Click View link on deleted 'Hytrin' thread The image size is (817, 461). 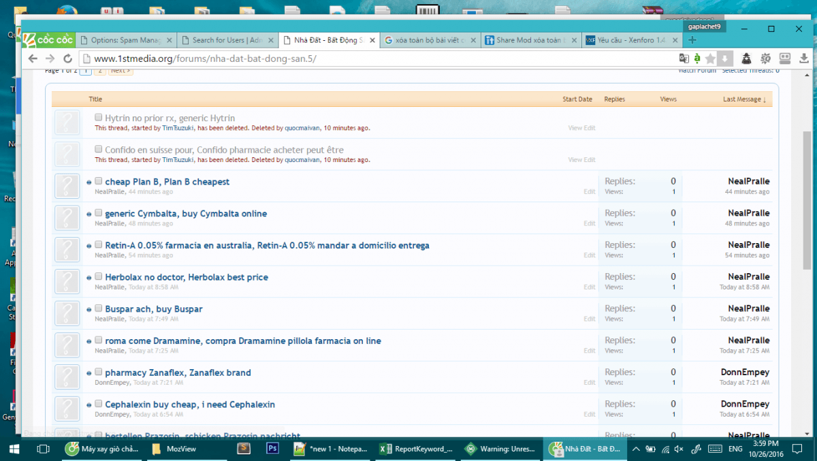click(x=575, y=128)
